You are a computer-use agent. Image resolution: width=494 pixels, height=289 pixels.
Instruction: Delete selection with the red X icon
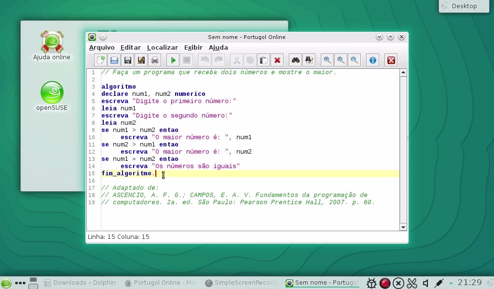(277, 60)
